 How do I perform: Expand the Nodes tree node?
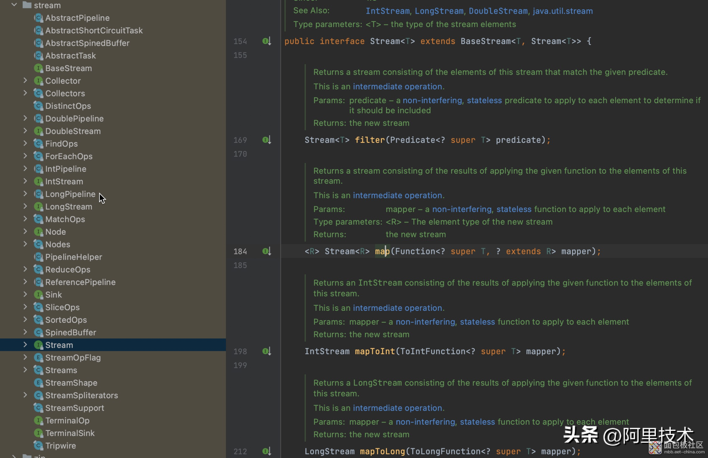(25, 244)
